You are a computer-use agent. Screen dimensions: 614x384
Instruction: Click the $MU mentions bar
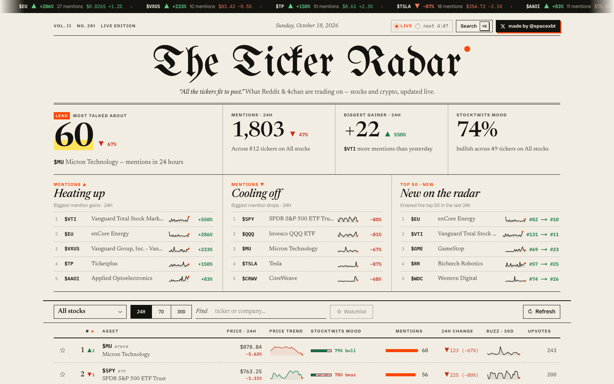402,351
